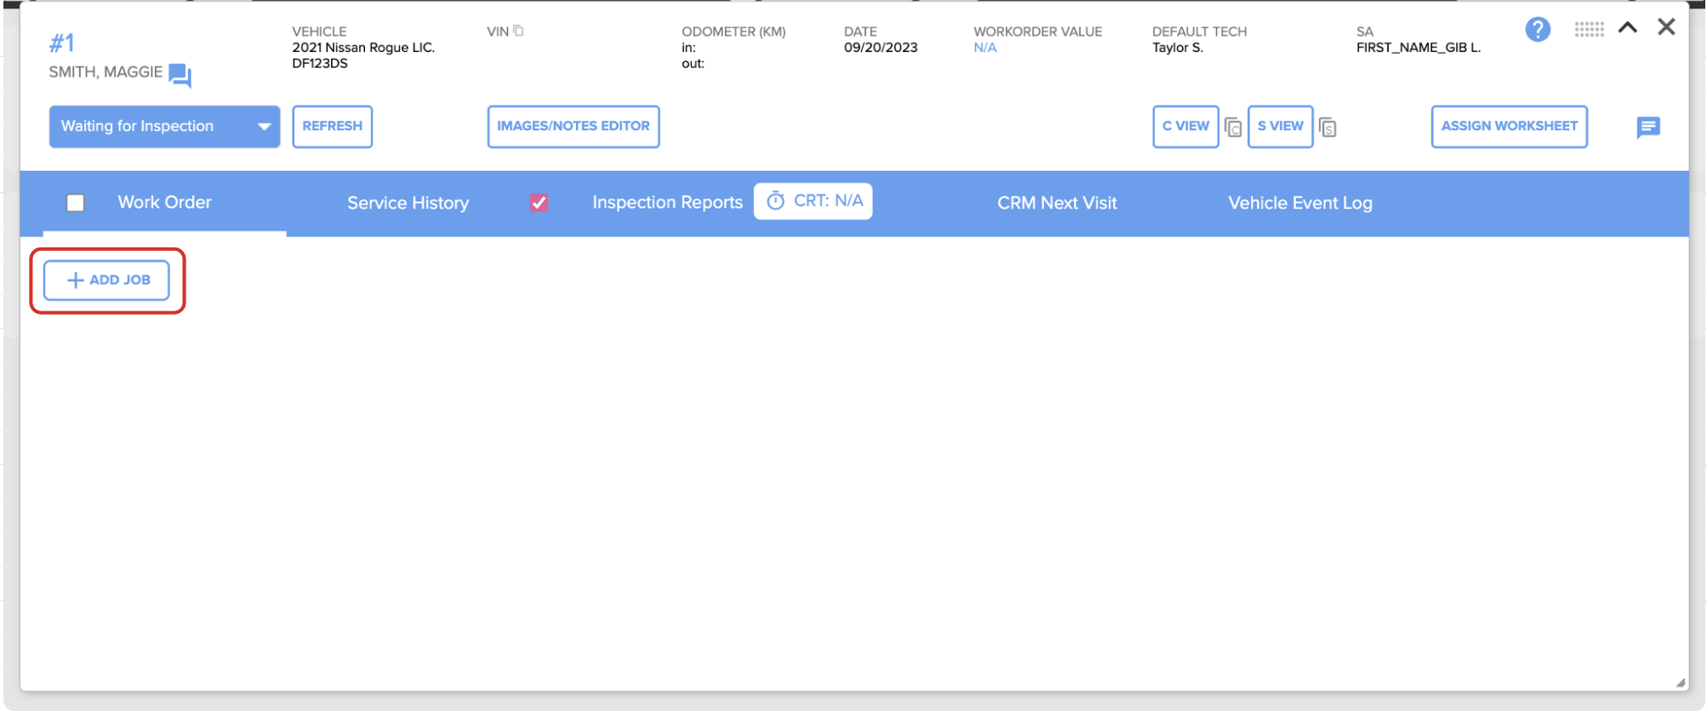Screen dimensions: 1707x711
Task: Copy the S View link icon
Action: tap(1327, 128)
